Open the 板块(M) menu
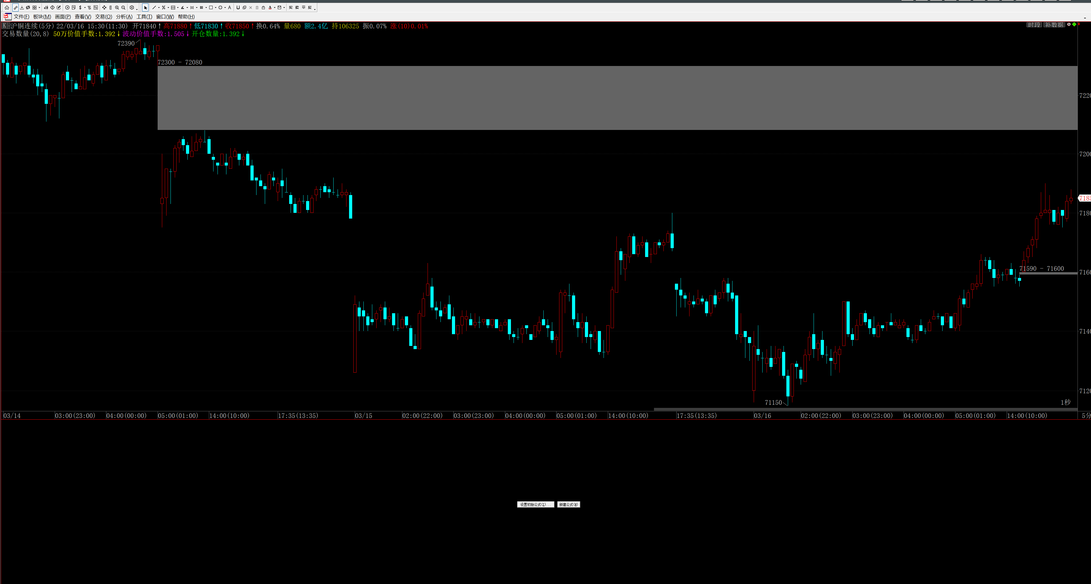Viewport: 1091px width, 584px height. [x=42, y=17]
